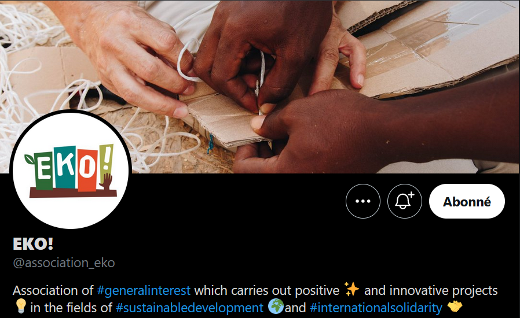This screenshot has width=520, height=318.
Task: Open the header photo of hands tying cardboard
Action: pyautogui.click(x=260, y=87)
